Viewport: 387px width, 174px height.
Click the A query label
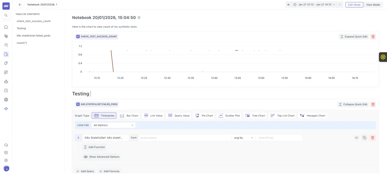tap(78, 138)
